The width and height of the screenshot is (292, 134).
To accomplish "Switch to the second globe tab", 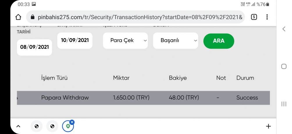I will click(x=52, y=126).
